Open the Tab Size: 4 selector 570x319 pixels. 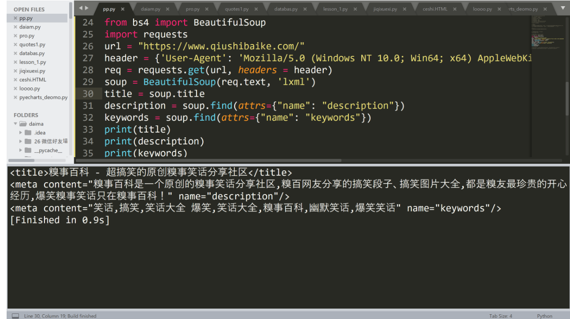[x=500, y=316]
